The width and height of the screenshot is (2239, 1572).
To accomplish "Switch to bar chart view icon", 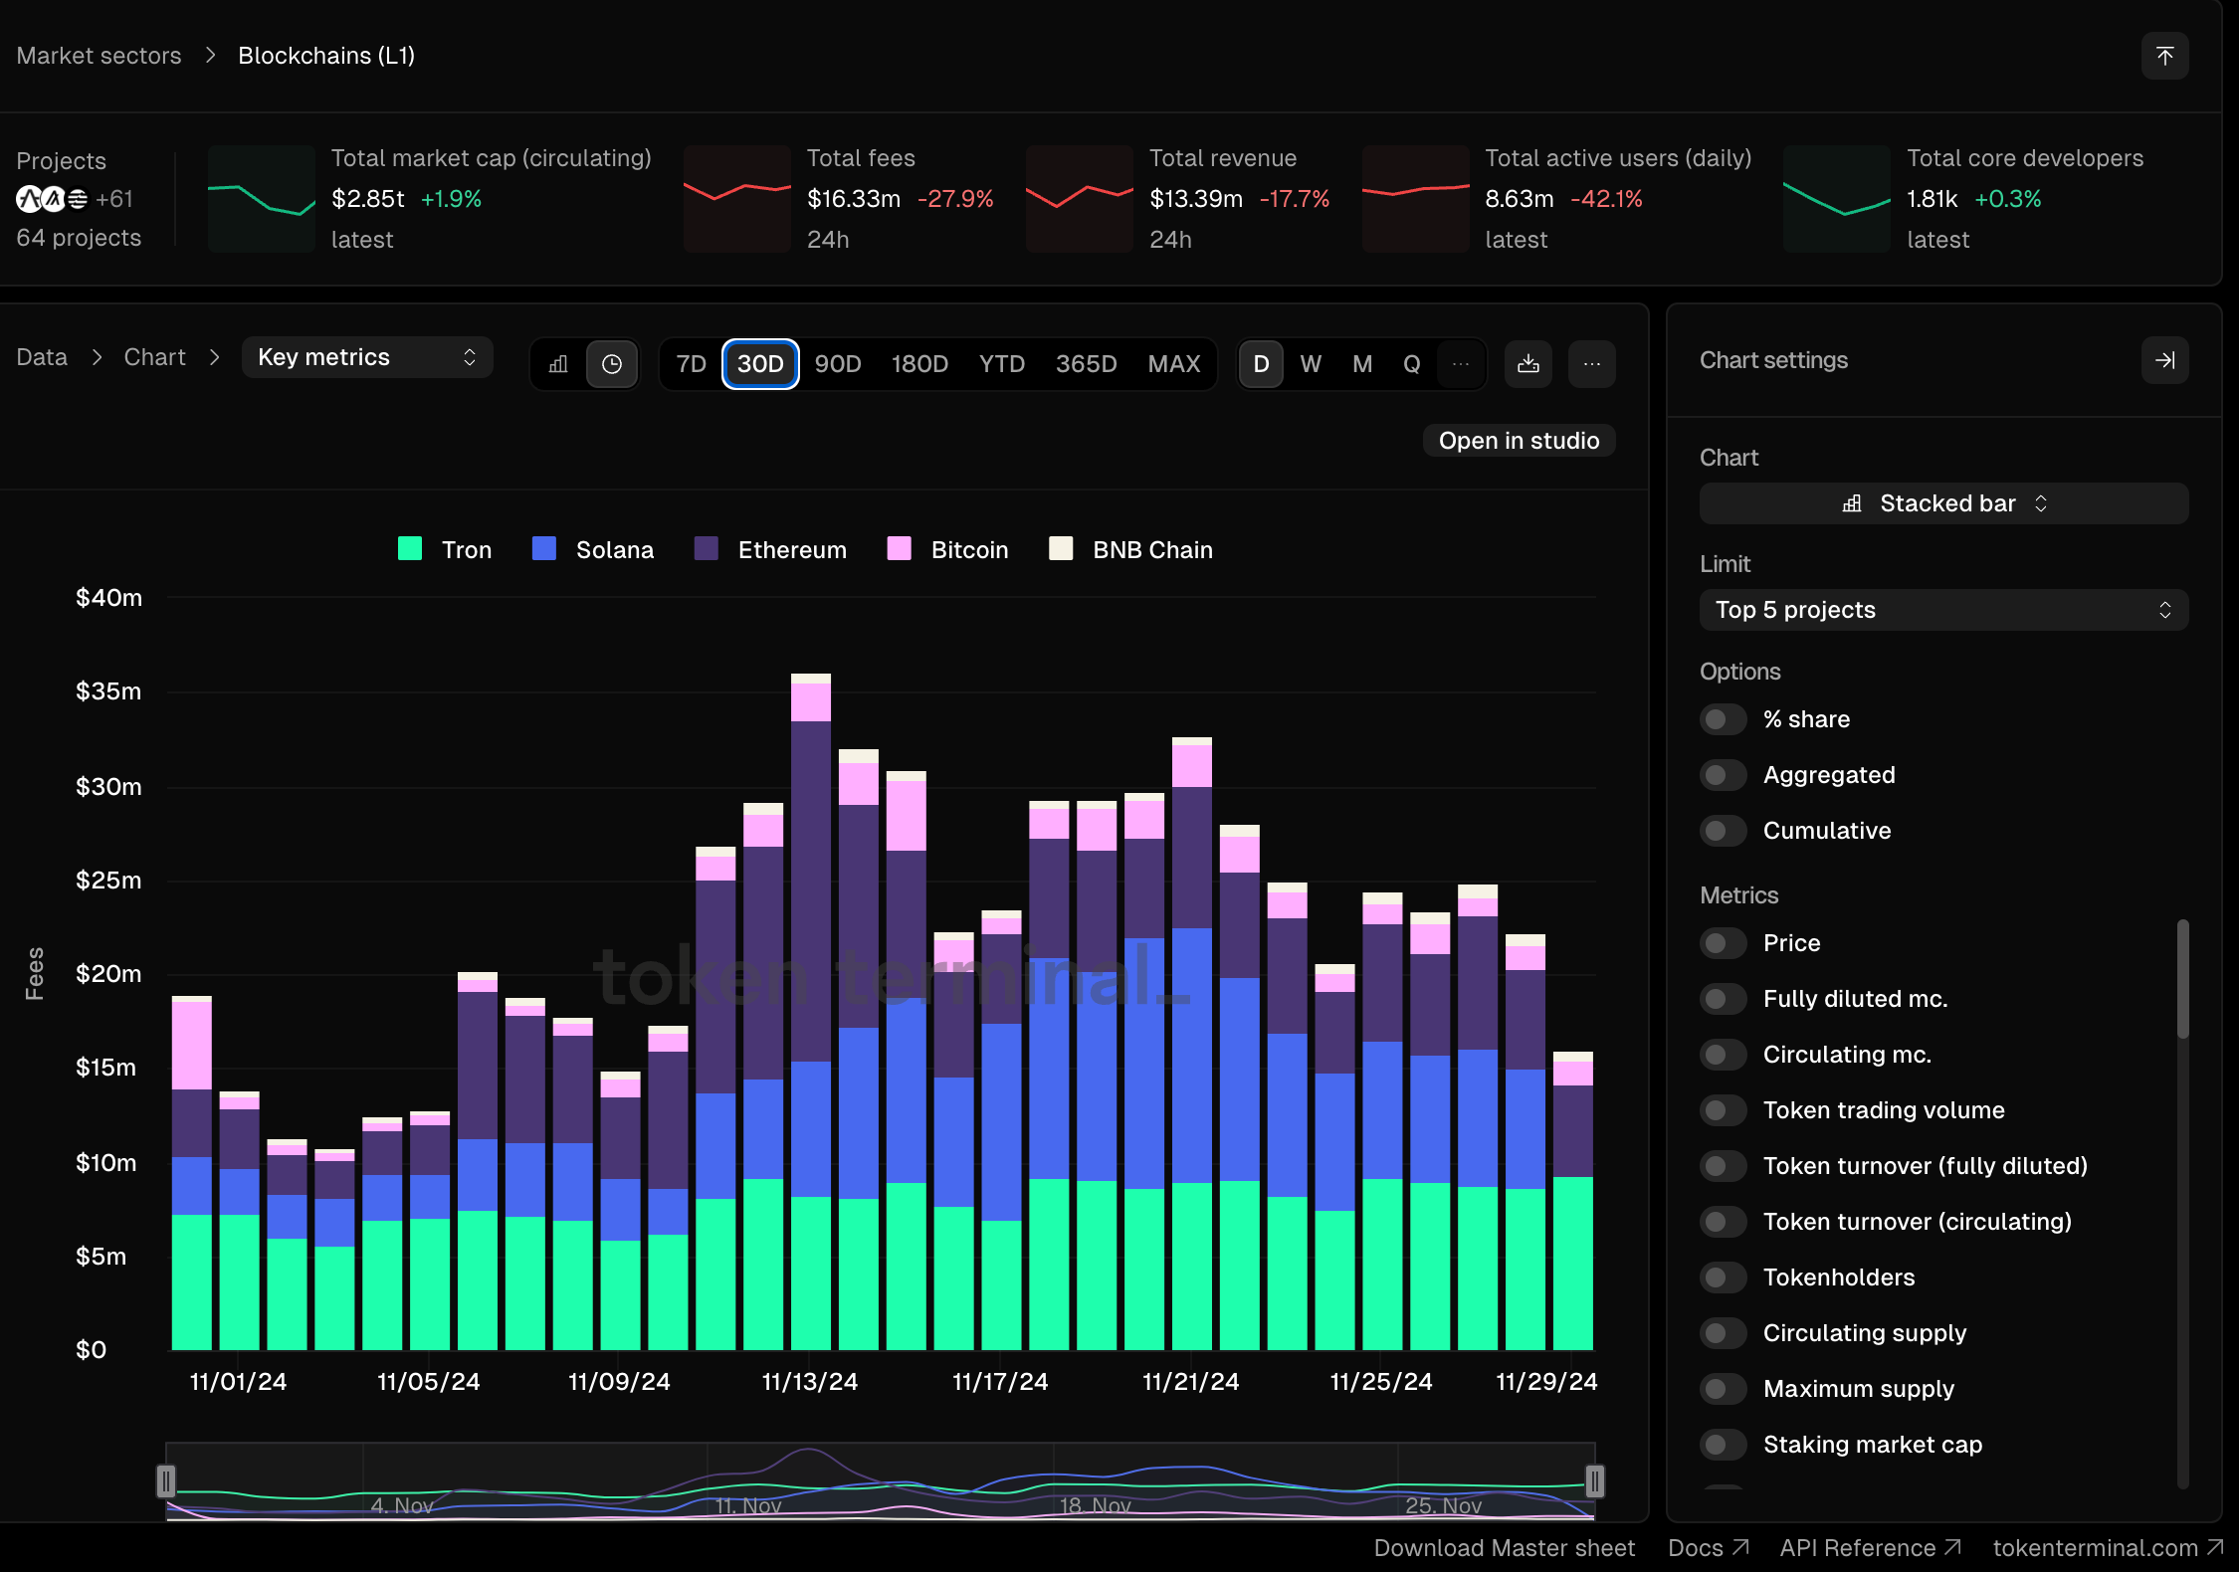I will (x=558, y=364).
